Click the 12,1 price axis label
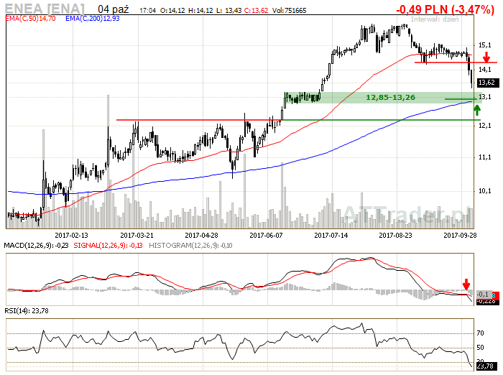 tap(485, 126)
